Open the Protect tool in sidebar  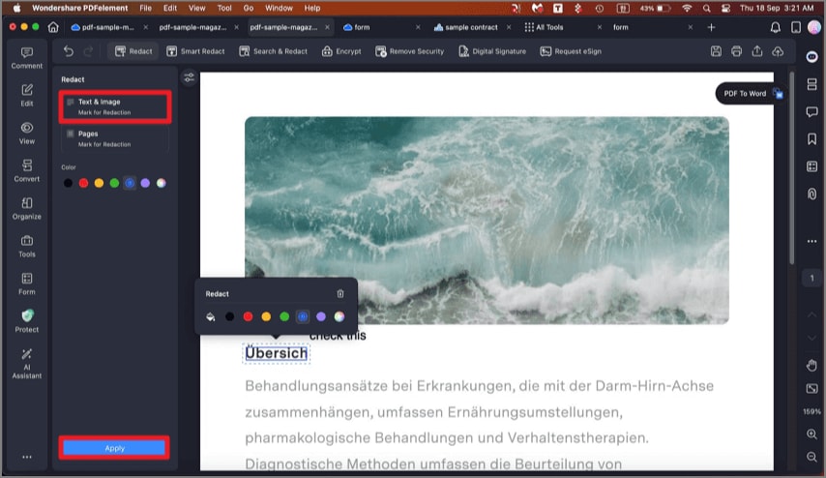(x=27, y=321)
